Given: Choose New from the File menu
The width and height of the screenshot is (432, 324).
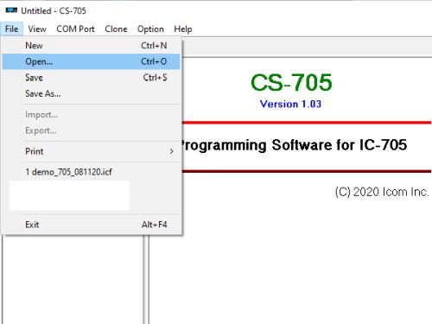Looking at the screenshot, I should pyautogui.click(x=91, y=46).
